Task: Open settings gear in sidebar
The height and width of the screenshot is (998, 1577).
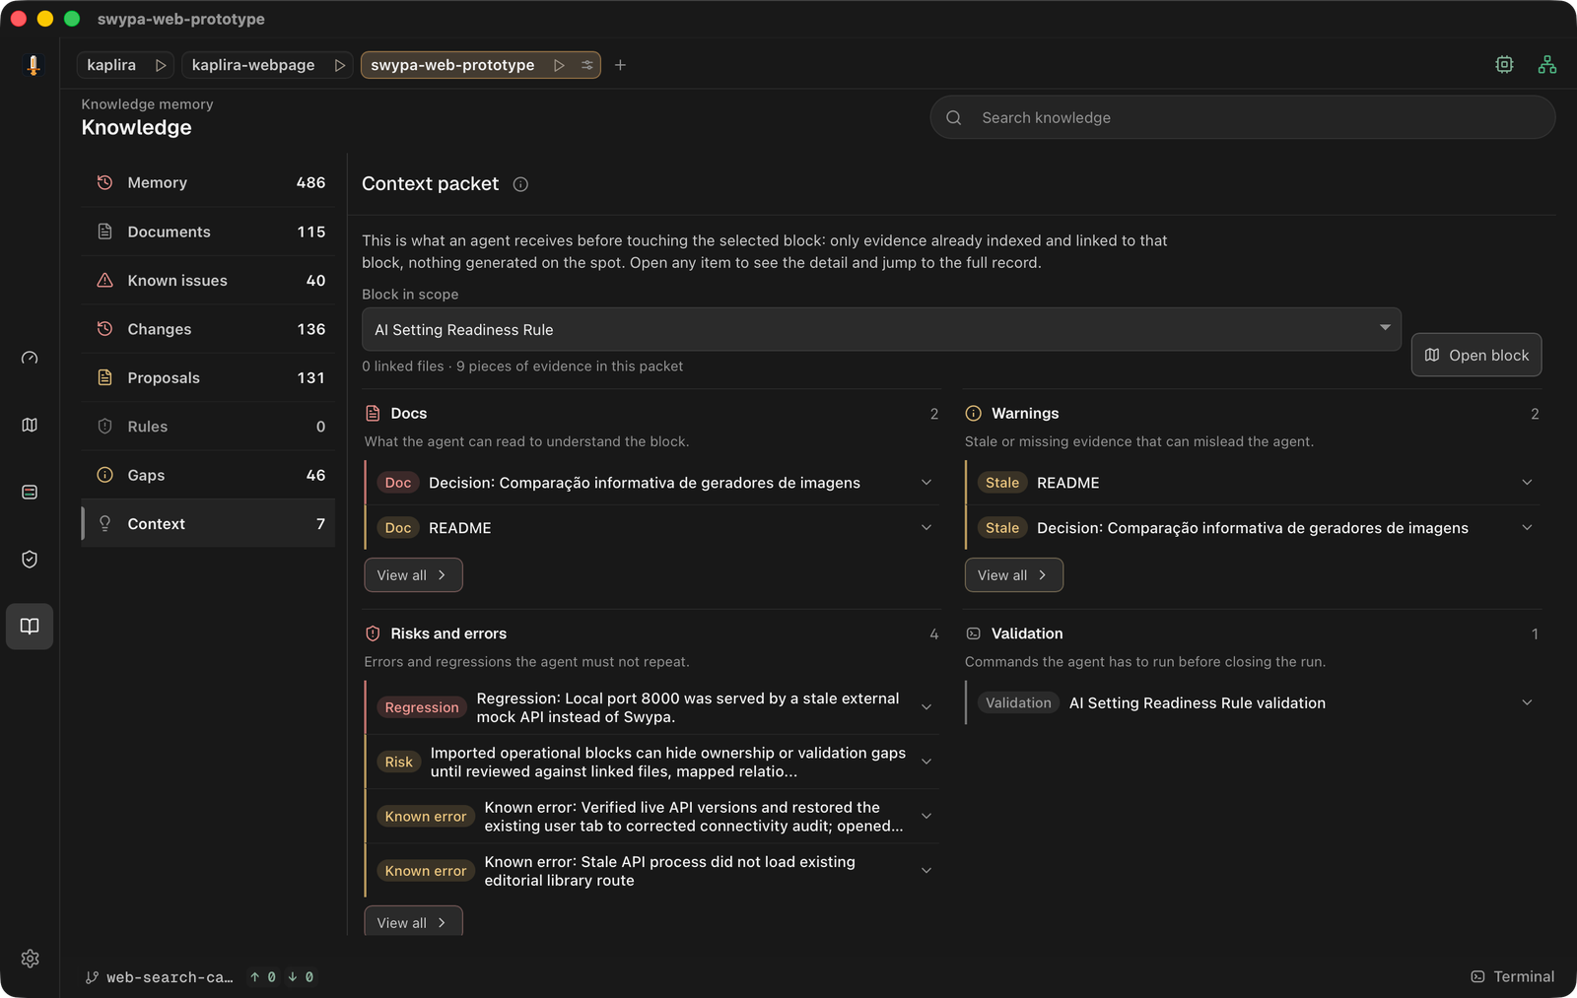Action: (x=30, y=959)
